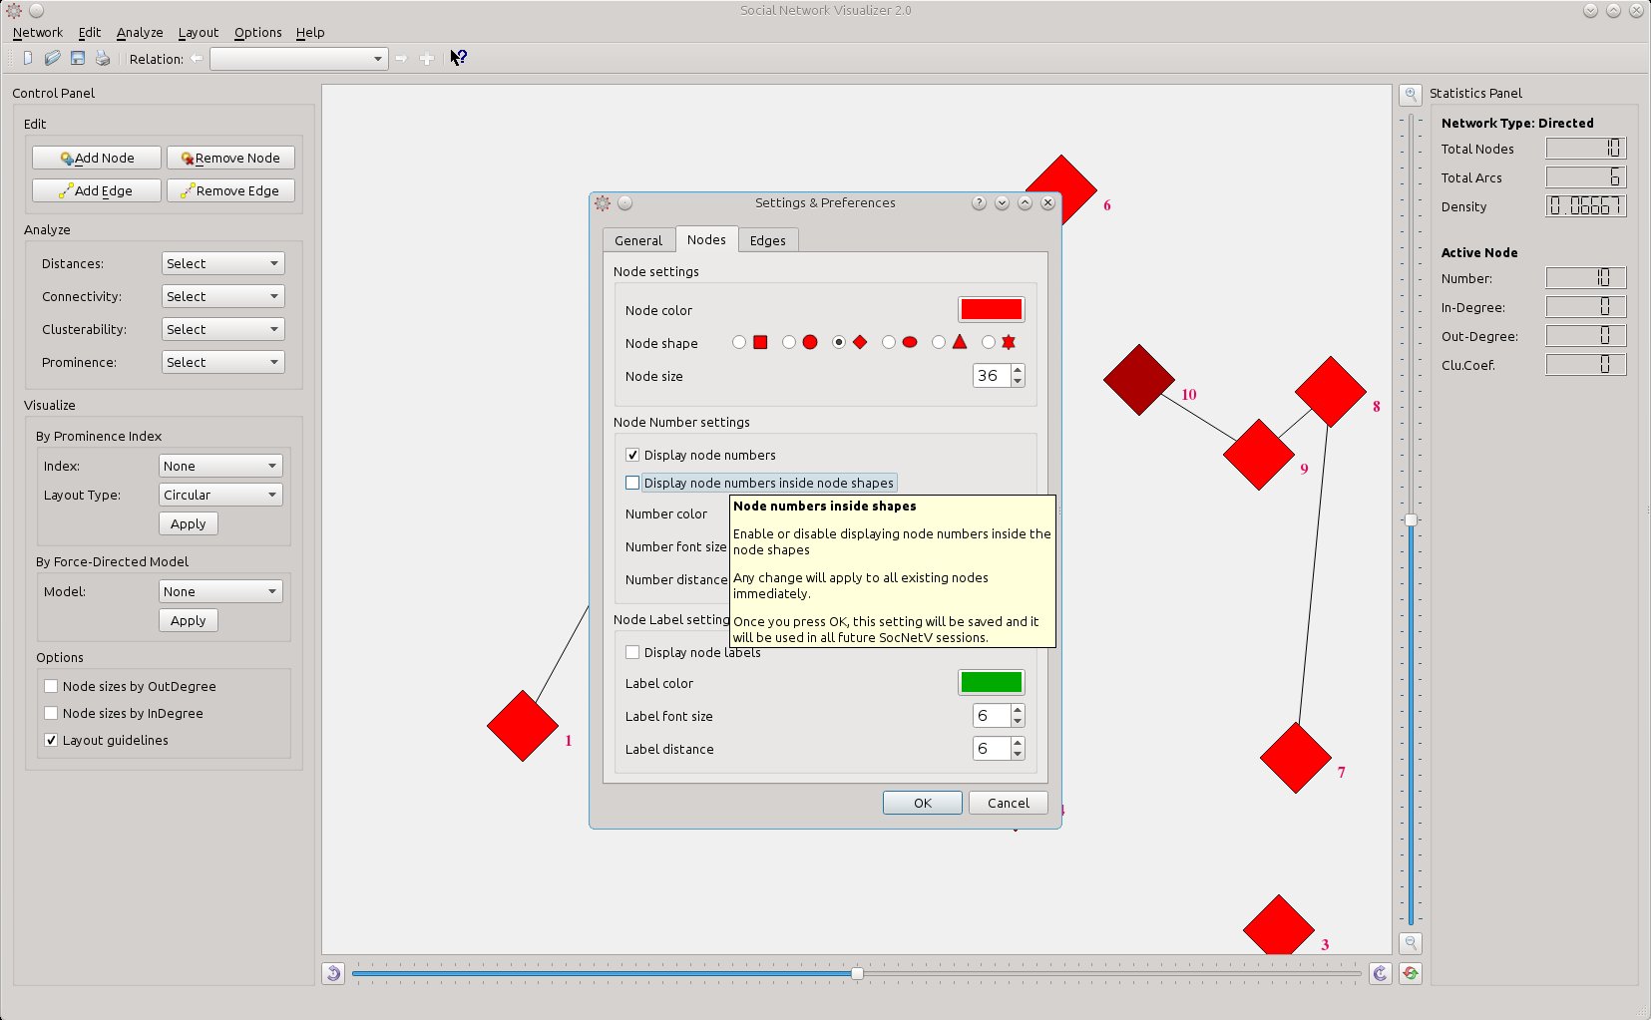
Task: Open the Distances Select dropdown
Action: click(x=223, y=263)
